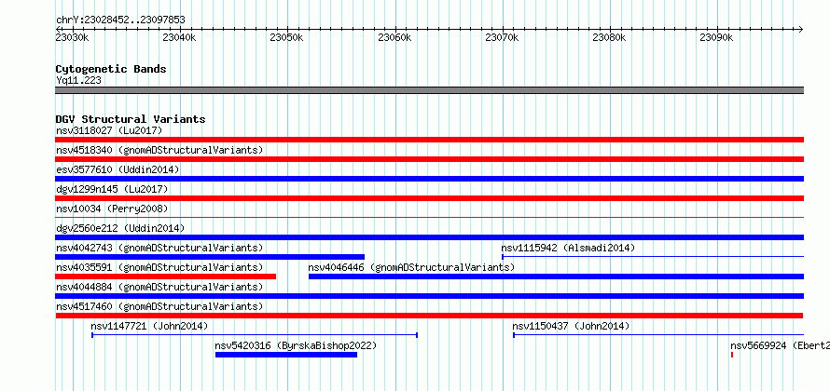Click the 23030k ruler label
This screenshot has height=391, width=830.
[72, 37]
